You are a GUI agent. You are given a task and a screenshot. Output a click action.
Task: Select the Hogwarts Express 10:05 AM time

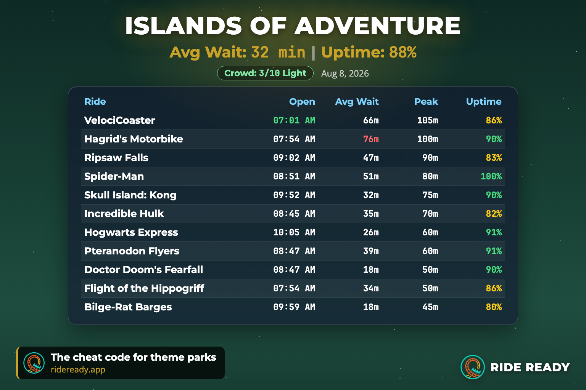coord(294,232)
